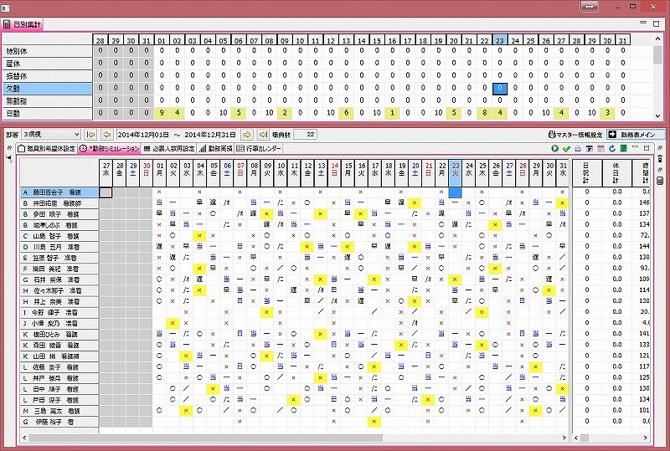
Task: Click the 無勤務 row header
Action: pos(48,101)
